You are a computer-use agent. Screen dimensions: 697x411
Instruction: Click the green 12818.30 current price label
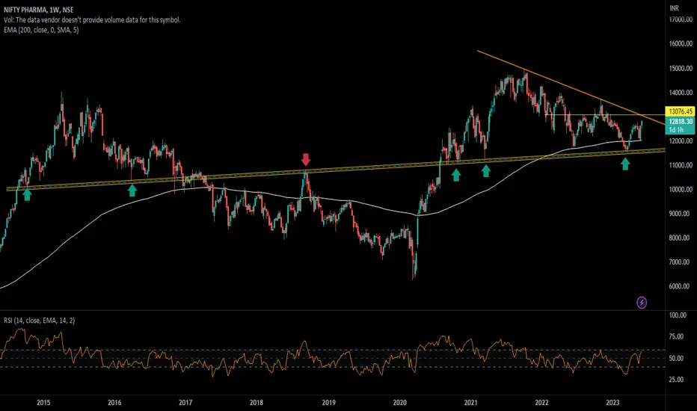point(681,121)
